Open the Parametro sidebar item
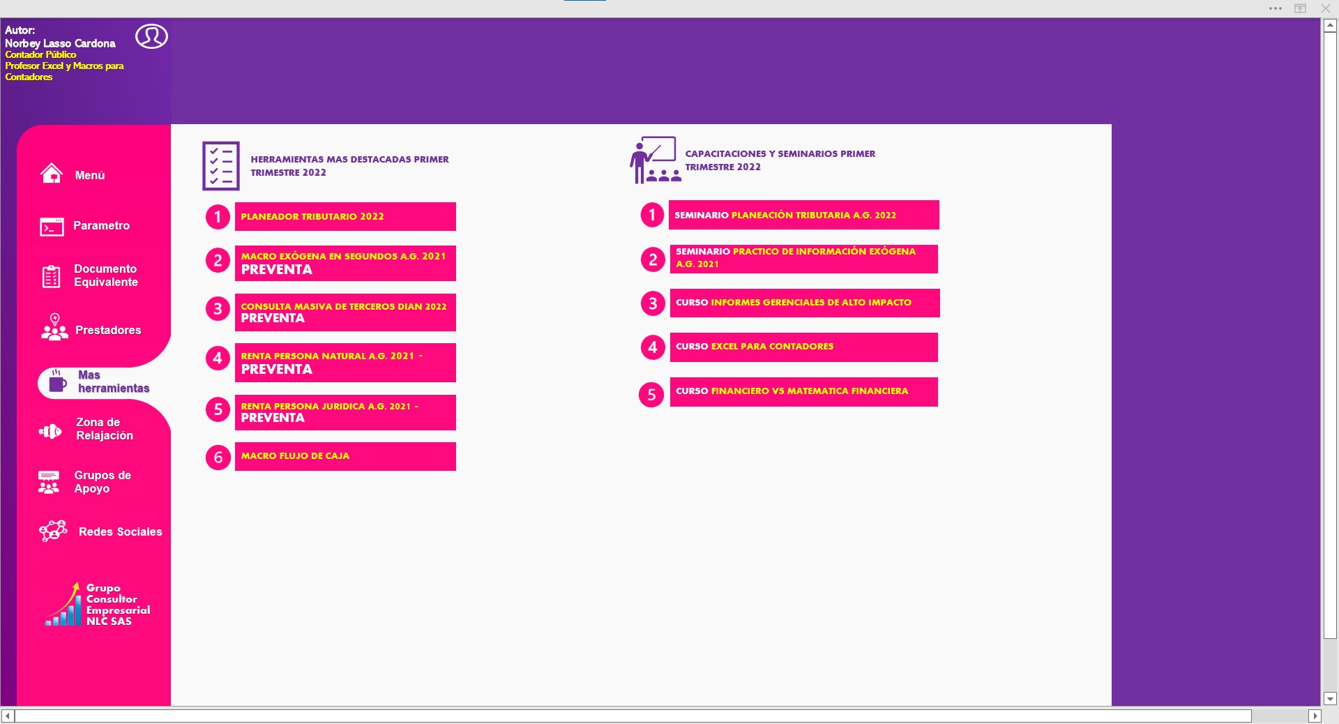Viewport: 1339px width, 724px height. point(102,225)
